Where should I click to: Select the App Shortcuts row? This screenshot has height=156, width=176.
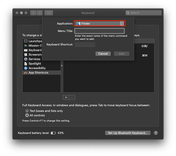point(42,73)
